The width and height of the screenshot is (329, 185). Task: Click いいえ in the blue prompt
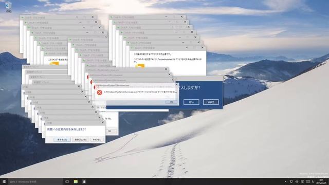point(211,102)
